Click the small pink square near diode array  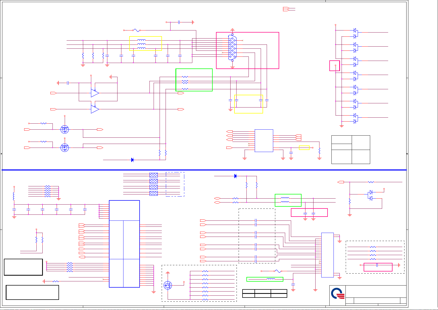click(335, 66)
